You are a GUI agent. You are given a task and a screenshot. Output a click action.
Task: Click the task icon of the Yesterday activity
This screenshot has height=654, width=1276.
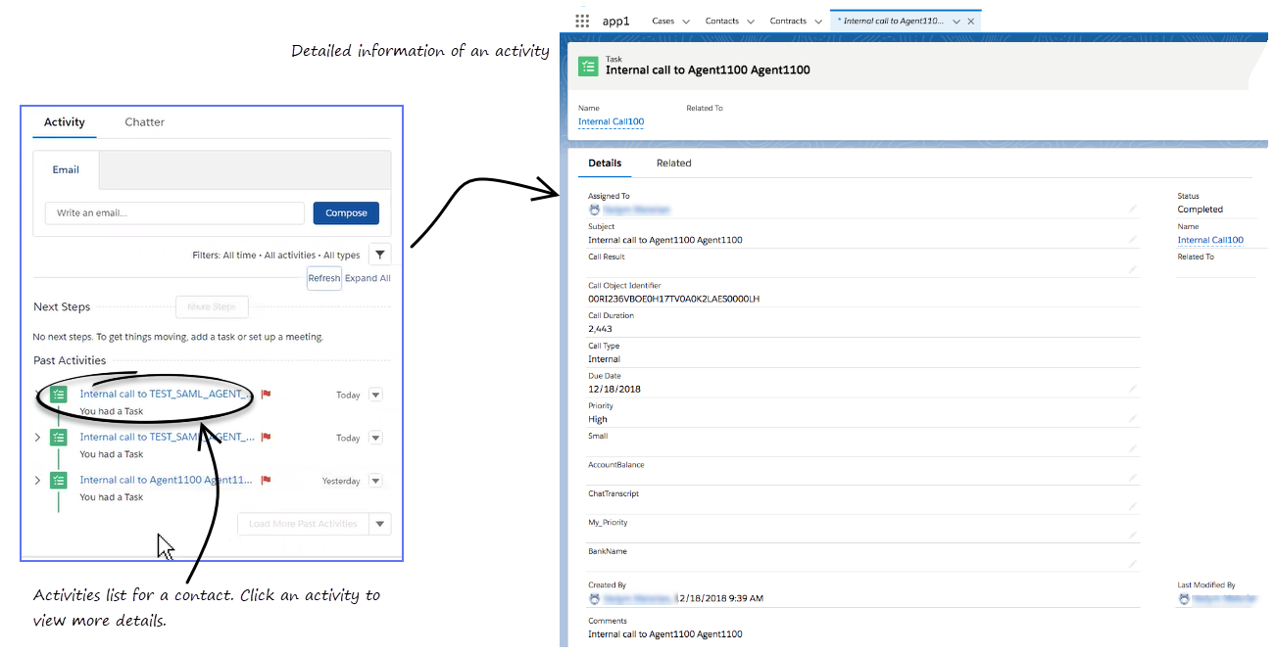59,481
